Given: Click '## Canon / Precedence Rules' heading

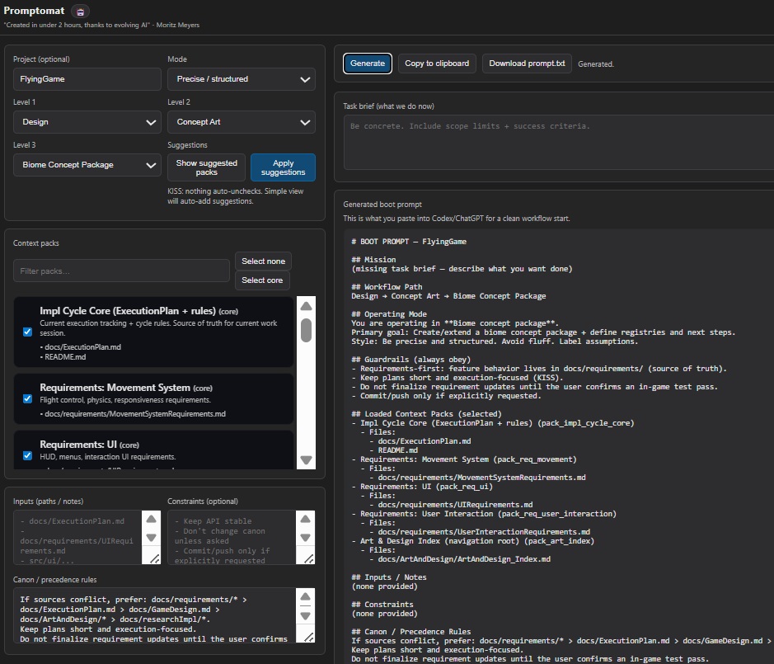Looking at the screenshot, I should pos(410,632).
